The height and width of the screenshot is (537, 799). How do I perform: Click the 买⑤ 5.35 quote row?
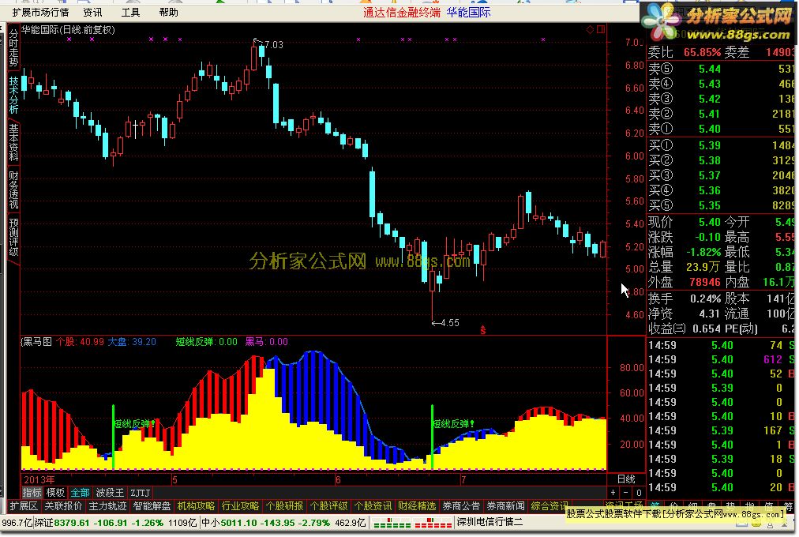click(x=722, y=206)
